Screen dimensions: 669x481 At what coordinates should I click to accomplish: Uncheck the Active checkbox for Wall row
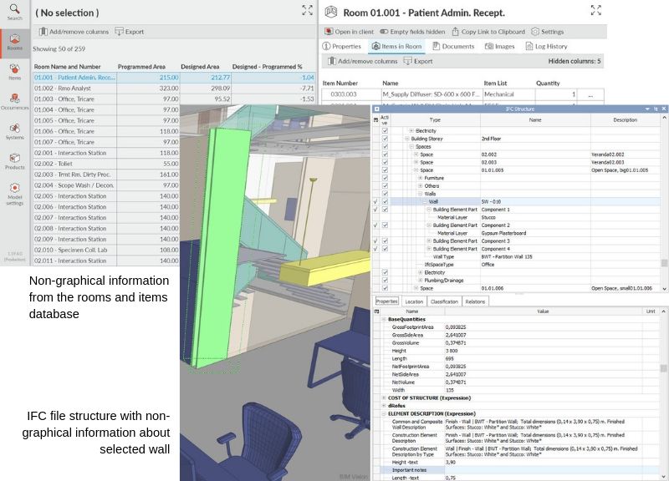click(x=385, y=201)
